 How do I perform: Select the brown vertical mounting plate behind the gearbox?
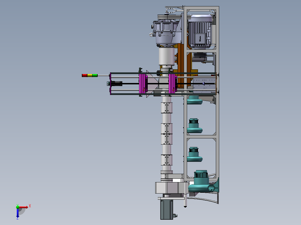[181, 65]
